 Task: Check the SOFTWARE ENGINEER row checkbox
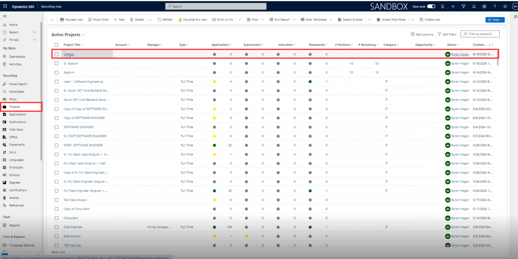[x=56, y=127]
